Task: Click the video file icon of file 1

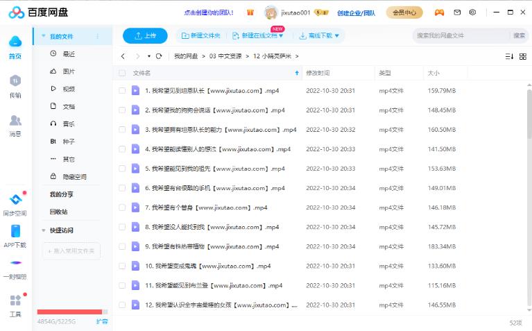Action: point(135,91)
